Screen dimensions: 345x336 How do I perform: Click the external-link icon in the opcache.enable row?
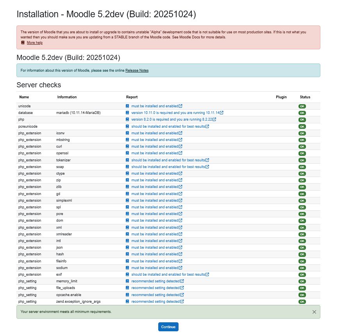click(182, 295)
